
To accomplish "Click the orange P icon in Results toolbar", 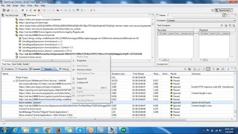I will click(x=218, y=69).
